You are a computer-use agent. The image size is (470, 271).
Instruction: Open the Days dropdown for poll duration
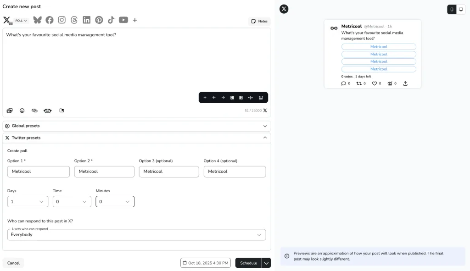tap(28, 201)
